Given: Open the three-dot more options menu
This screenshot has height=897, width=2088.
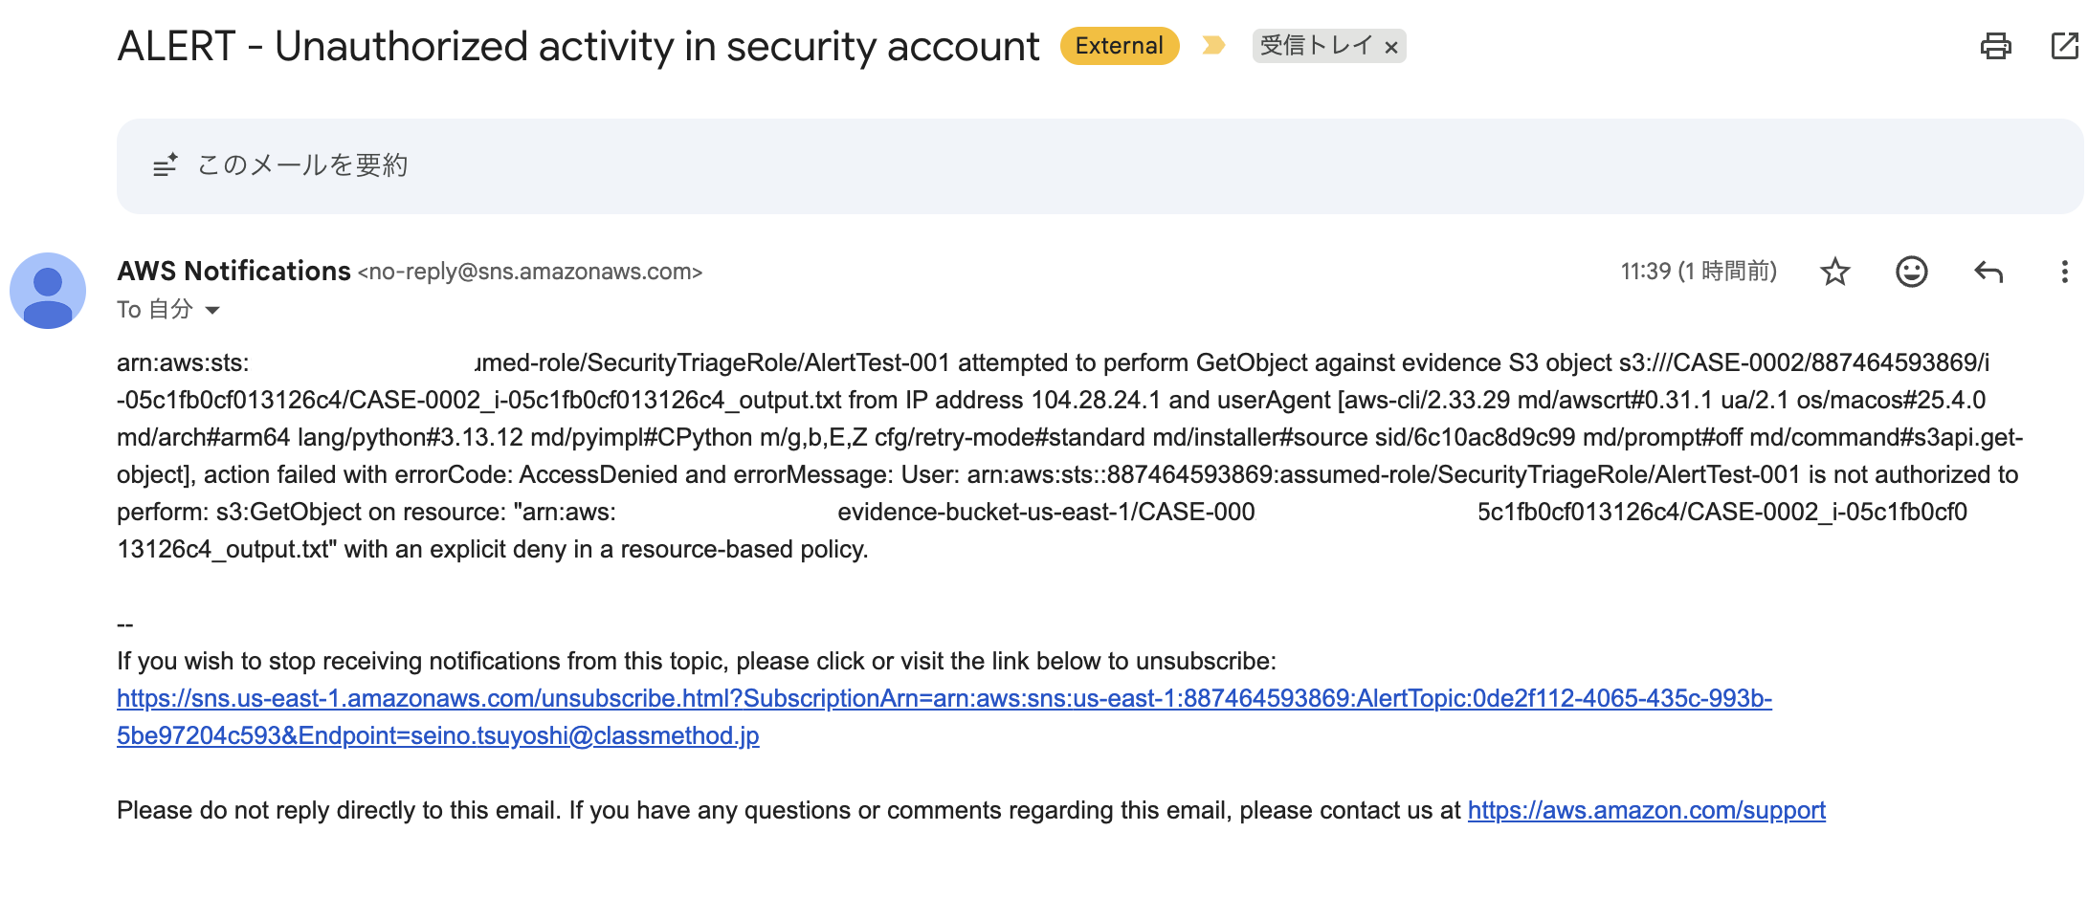Looking at the screenshot, I should 2064,273.
